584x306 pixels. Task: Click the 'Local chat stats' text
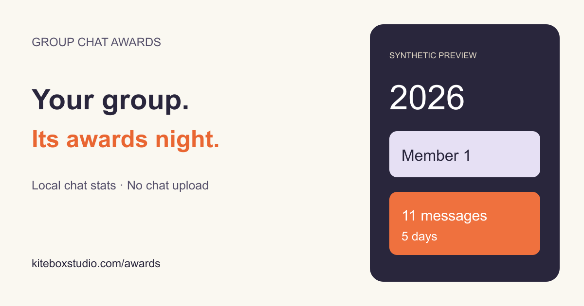click(x=74, y=185)
